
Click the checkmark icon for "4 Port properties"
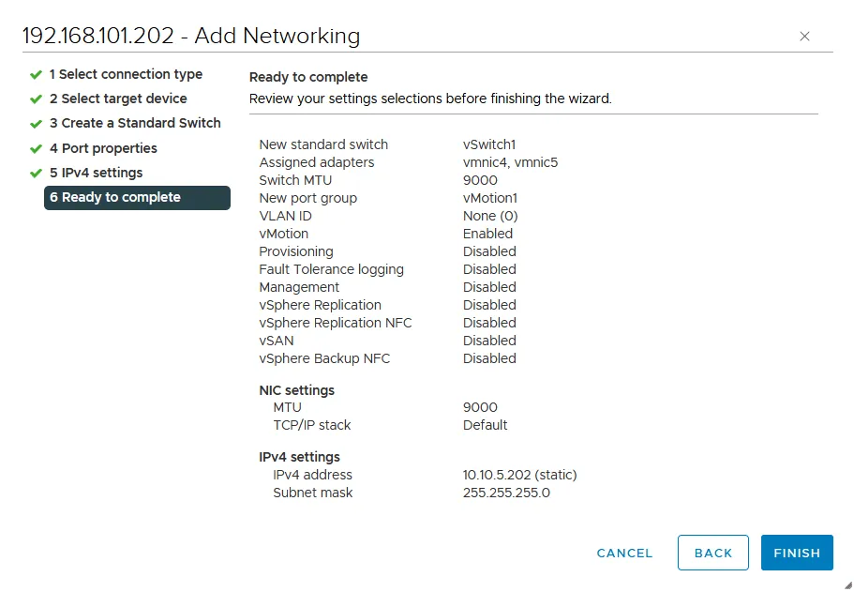36,148
